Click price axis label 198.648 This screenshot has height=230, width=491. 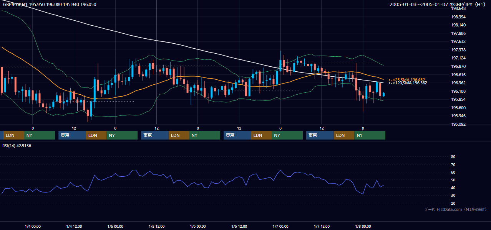[x=459, y=8]
